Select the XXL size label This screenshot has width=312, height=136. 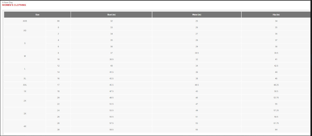tap(25, 85)
